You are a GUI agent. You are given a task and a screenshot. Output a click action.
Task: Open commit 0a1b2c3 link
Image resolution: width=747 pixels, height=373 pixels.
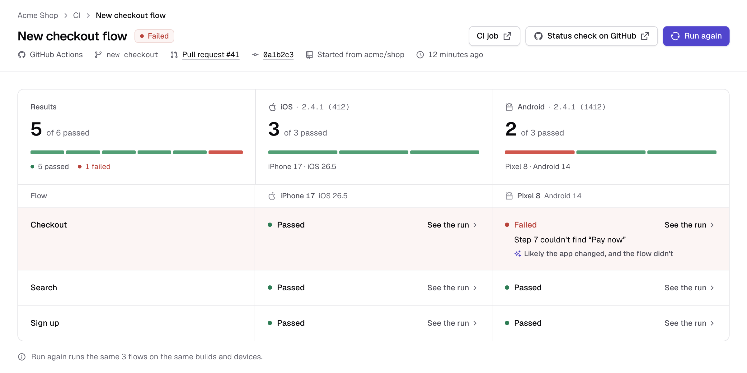pyautogui.click(x=278, y=55)
